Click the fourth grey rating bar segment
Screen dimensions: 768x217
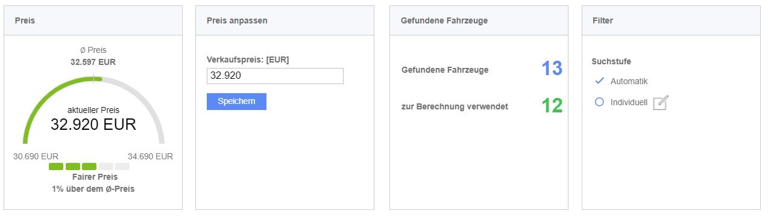pyautogui.click(x=106, y=167)
